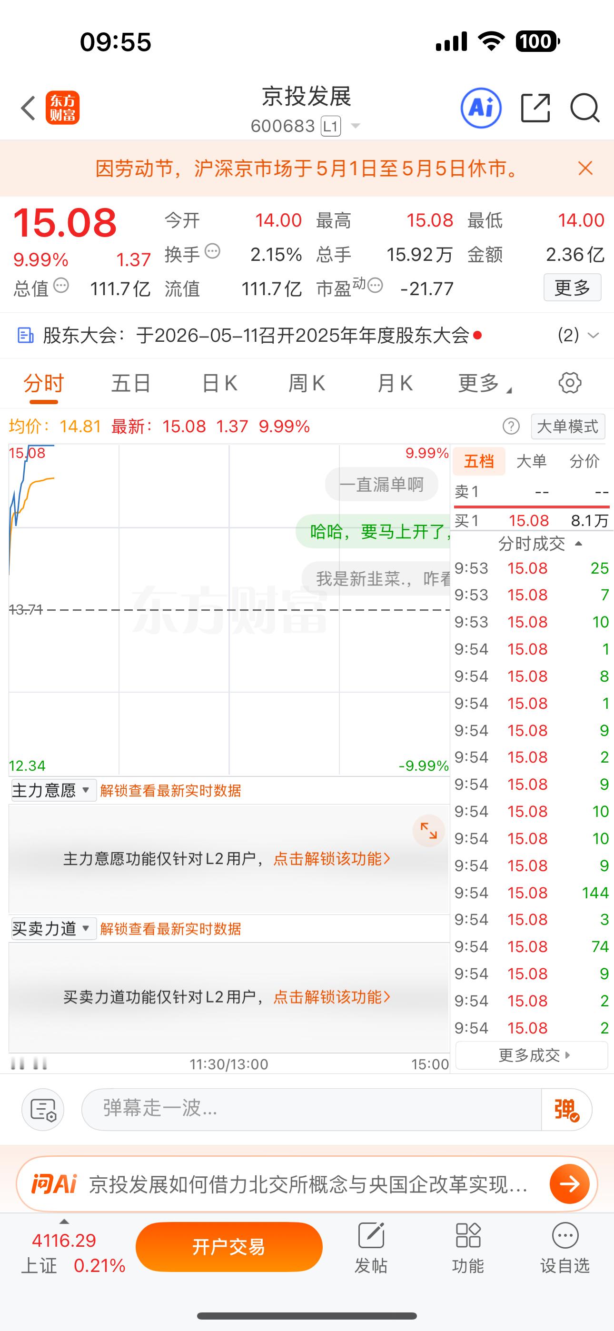
Task: Click the 京投发展 stock title
Action: click(x=307, y=97)
